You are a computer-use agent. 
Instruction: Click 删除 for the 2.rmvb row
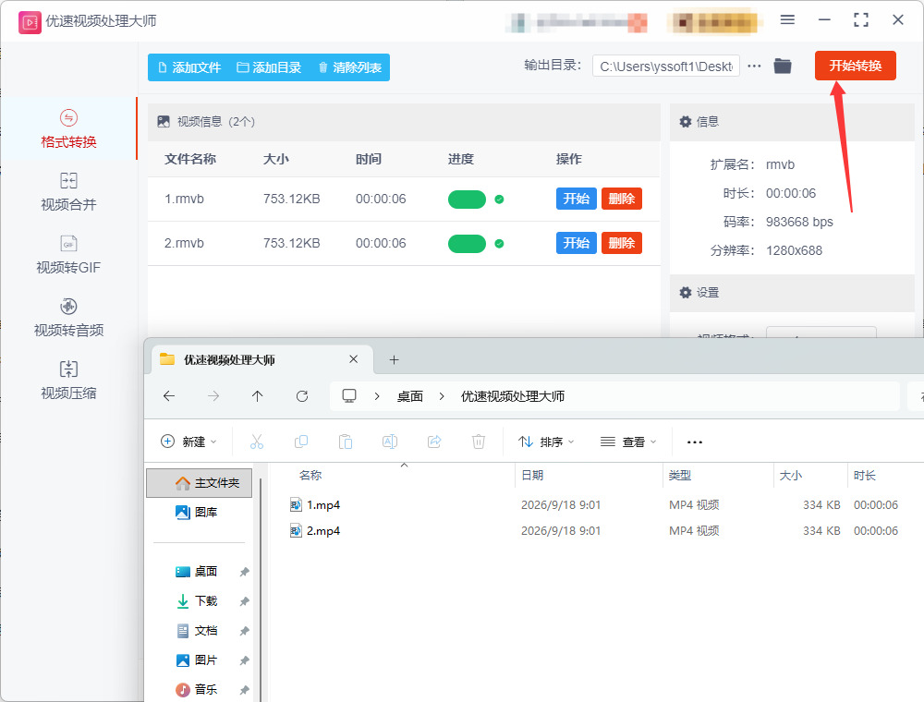[x=621, y=243]
